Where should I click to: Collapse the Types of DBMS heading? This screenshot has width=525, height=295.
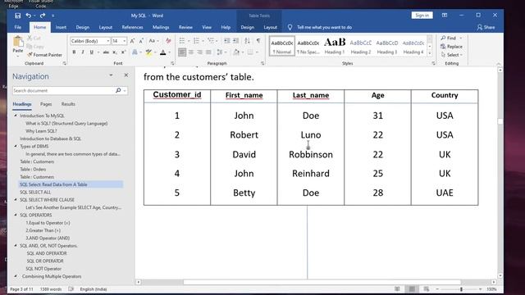[x=16, y=146]
